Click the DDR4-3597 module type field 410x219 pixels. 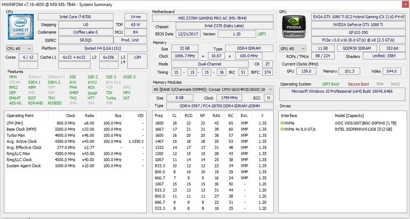pos(220,106)
